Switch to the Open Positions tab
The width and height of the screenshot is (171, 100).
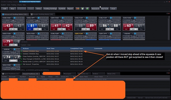pos(11,74)
